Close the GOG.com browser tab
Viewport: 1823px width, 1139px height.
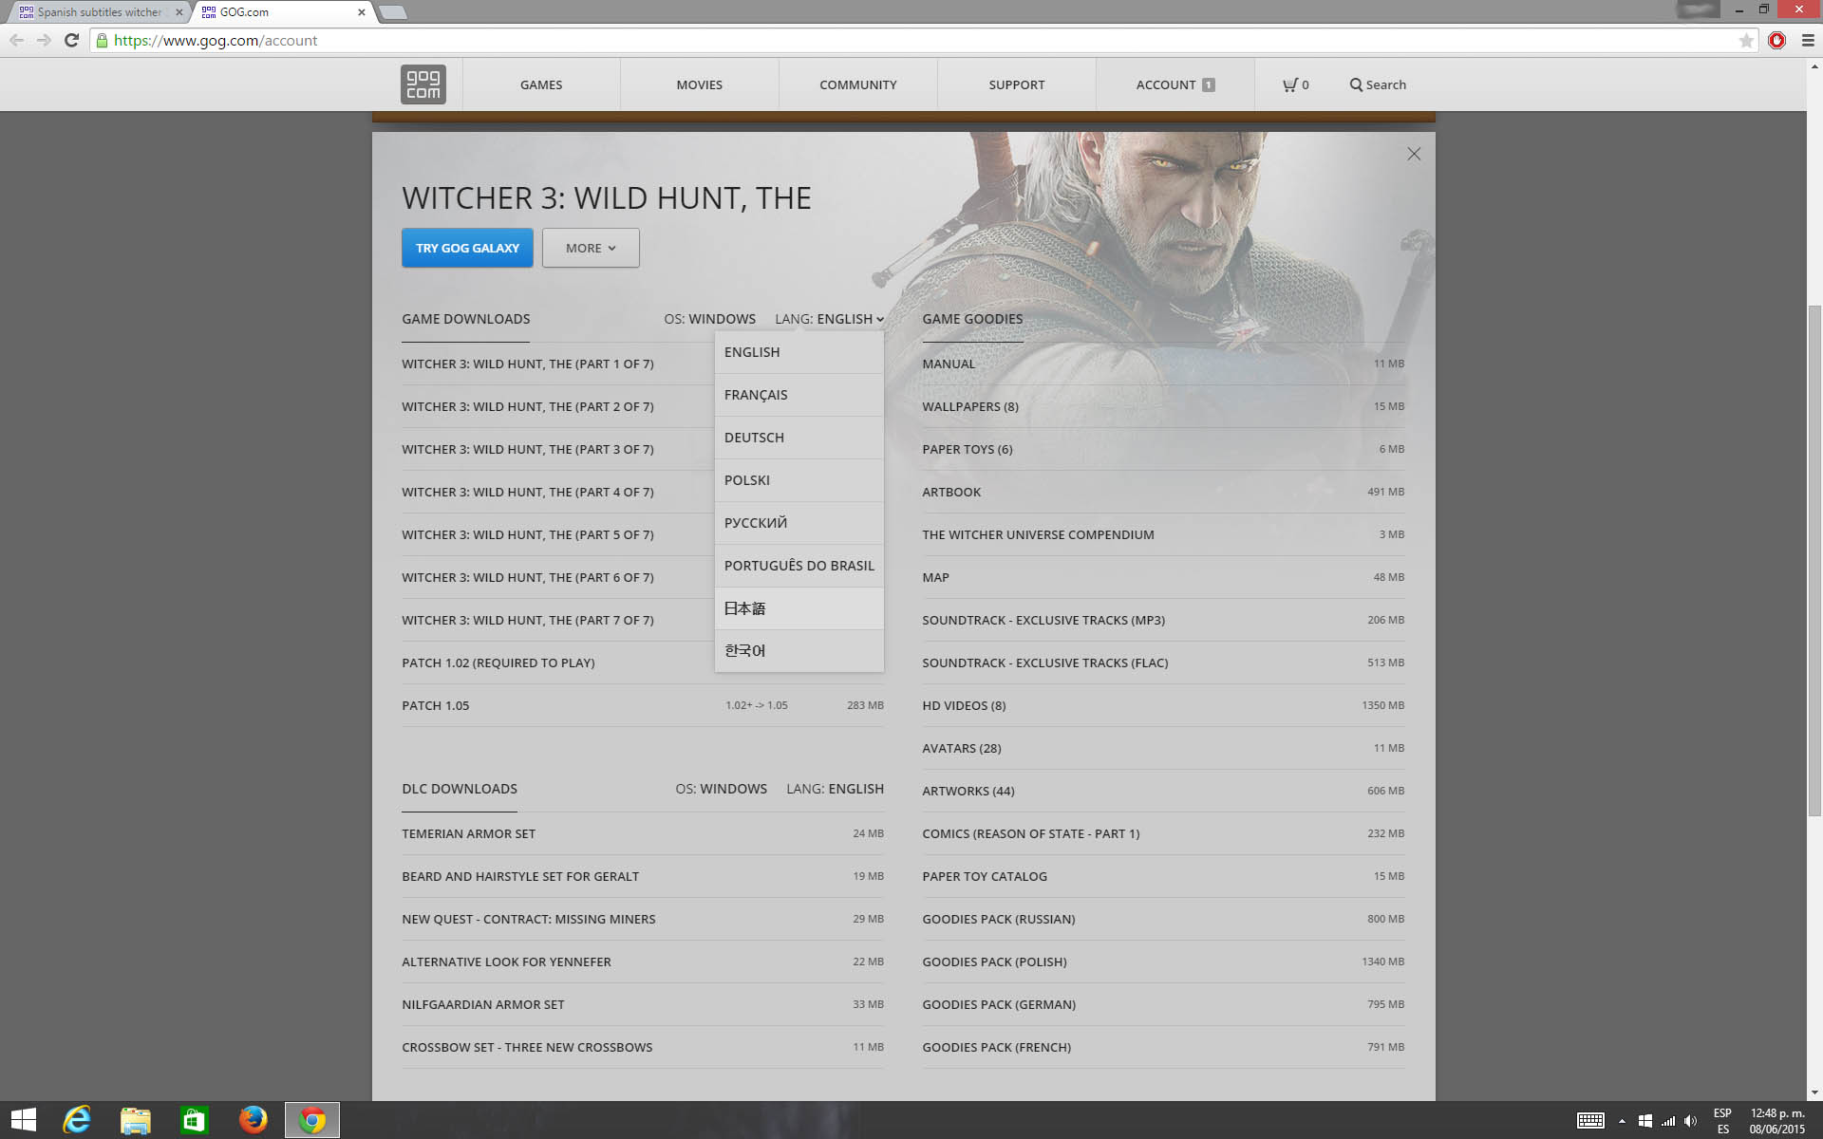click(x=361, y=12)
